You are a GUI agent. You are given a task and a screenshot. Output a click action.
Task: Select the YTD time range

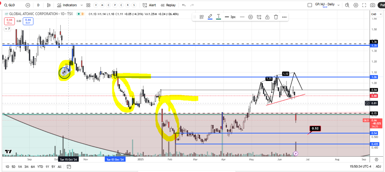(x=40, y=167)
